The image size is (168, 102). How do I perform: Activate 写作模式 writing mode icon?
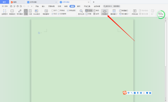click(20, 12)
